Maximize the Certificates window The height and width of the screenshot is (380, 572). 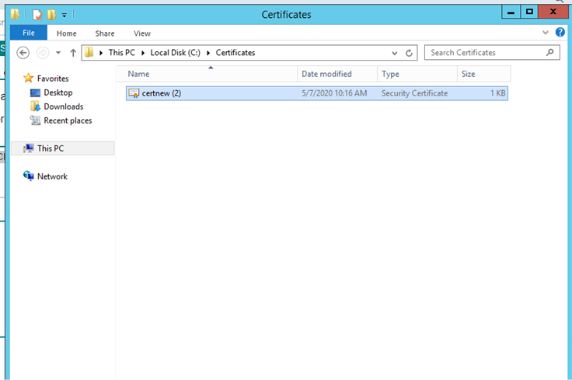click(x=530, y=12)
